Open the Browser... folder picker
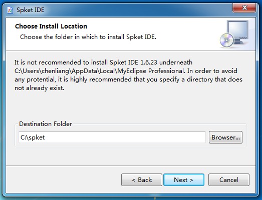The image size is (262, 200). (x=225, y=137)
